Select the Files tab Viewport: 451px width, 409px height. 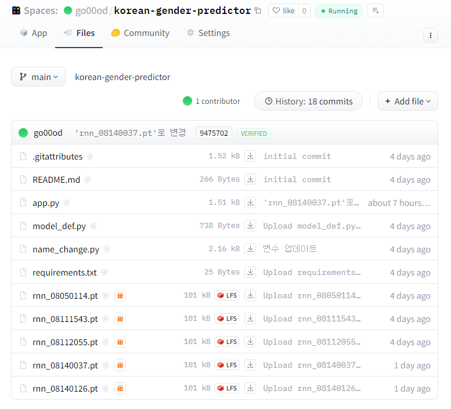pyautogui.click(x=79, y=33)
